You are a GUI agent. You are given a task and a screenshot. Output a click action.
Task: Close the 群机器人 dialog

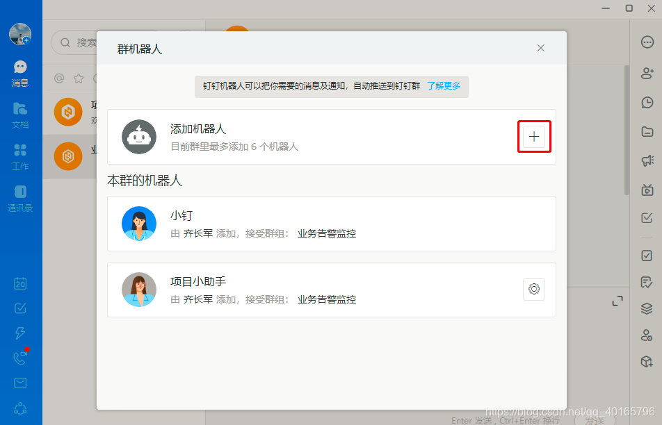[x=541, y=48]
